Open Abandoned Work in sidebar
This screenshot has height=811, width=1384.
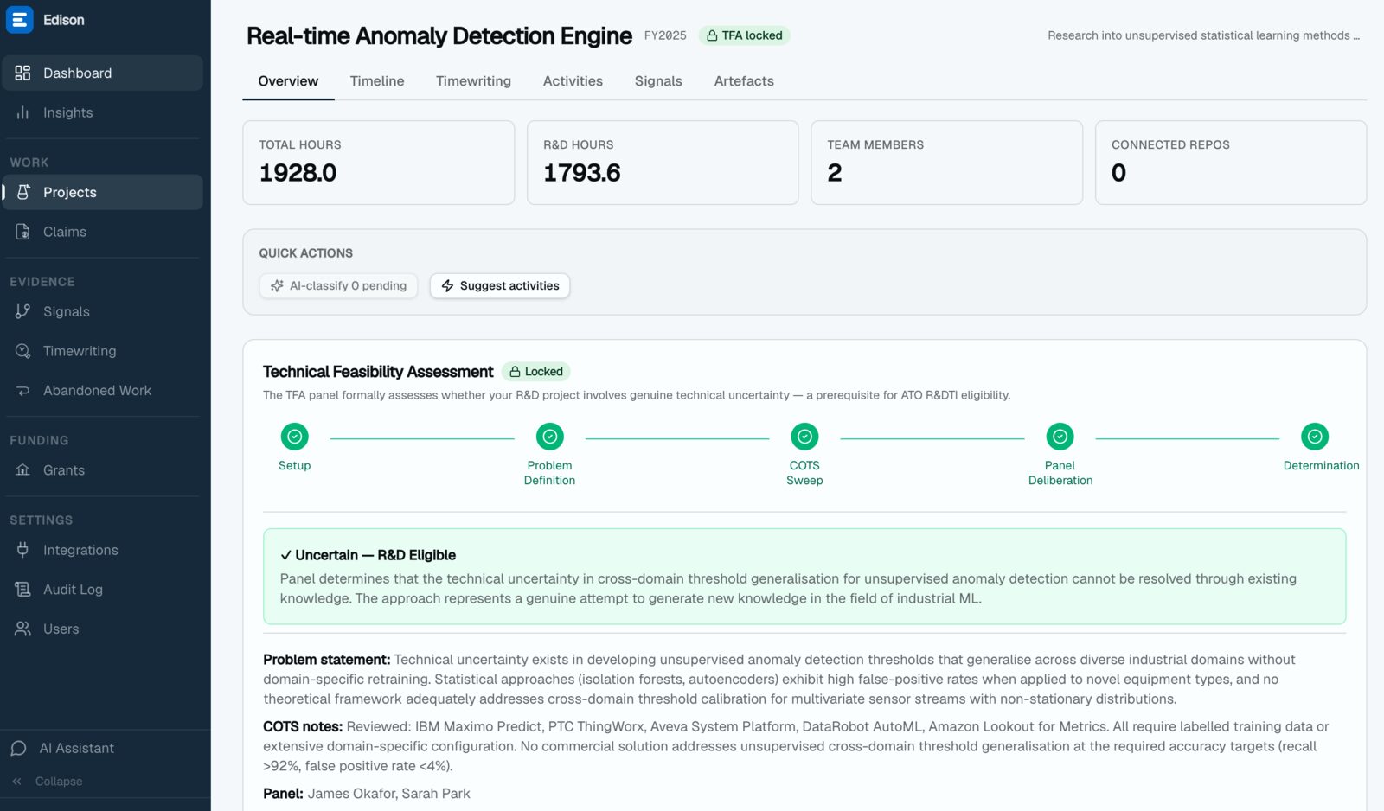tap(103, 391)
